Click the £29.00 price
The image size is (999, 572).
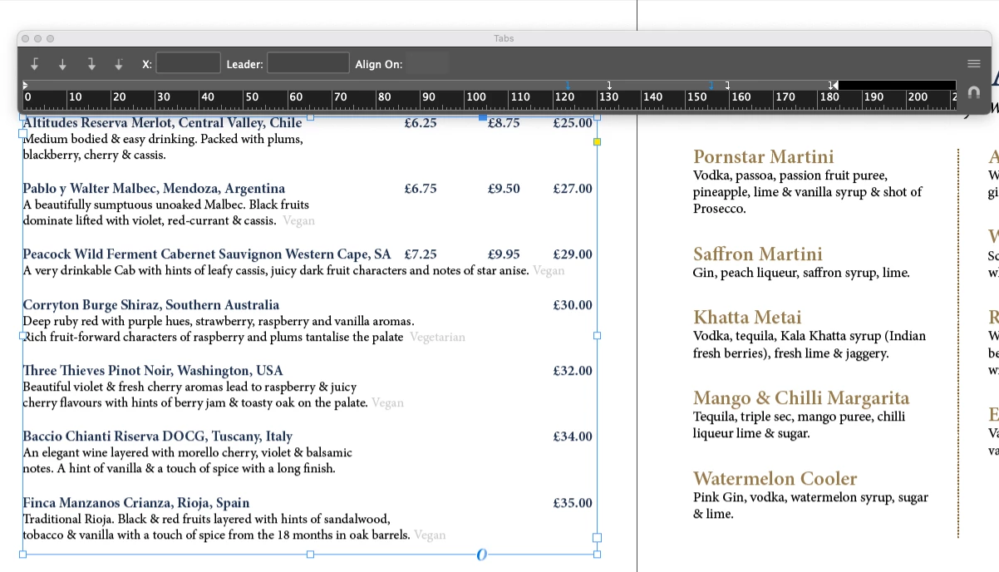point(573,254)
